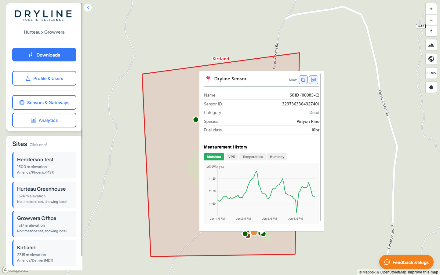Collapse the sidebar with the chevron arrow
440x275 pixels.
tap(88, 8)
